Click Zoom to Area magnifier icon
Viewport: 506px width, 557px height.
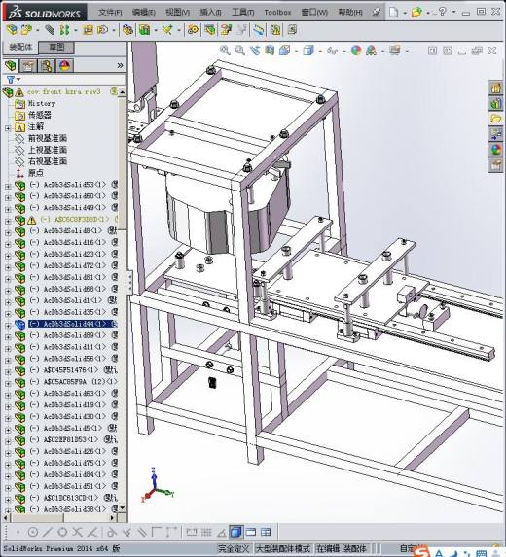[x=240, y=51]
